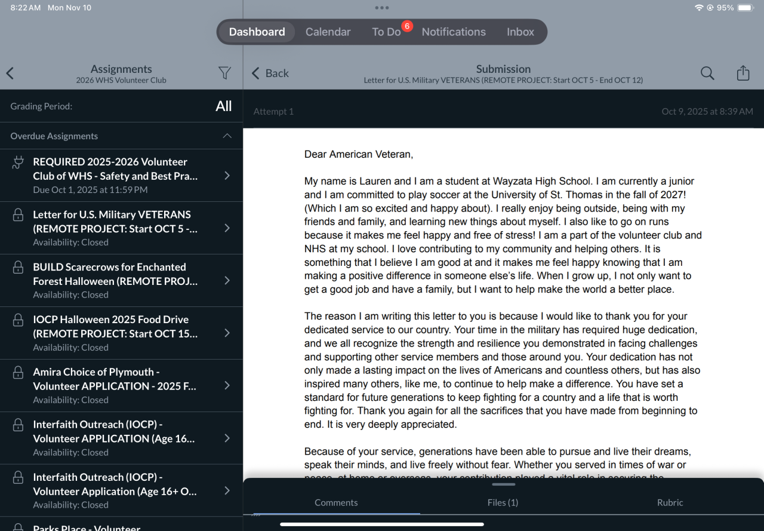This screenshot has height=531, width=764.
Task: Open Interfaith Outreach Volunteer Application (Age 16+ O...)
Action: pyautogui.click(x=122, y=491)
